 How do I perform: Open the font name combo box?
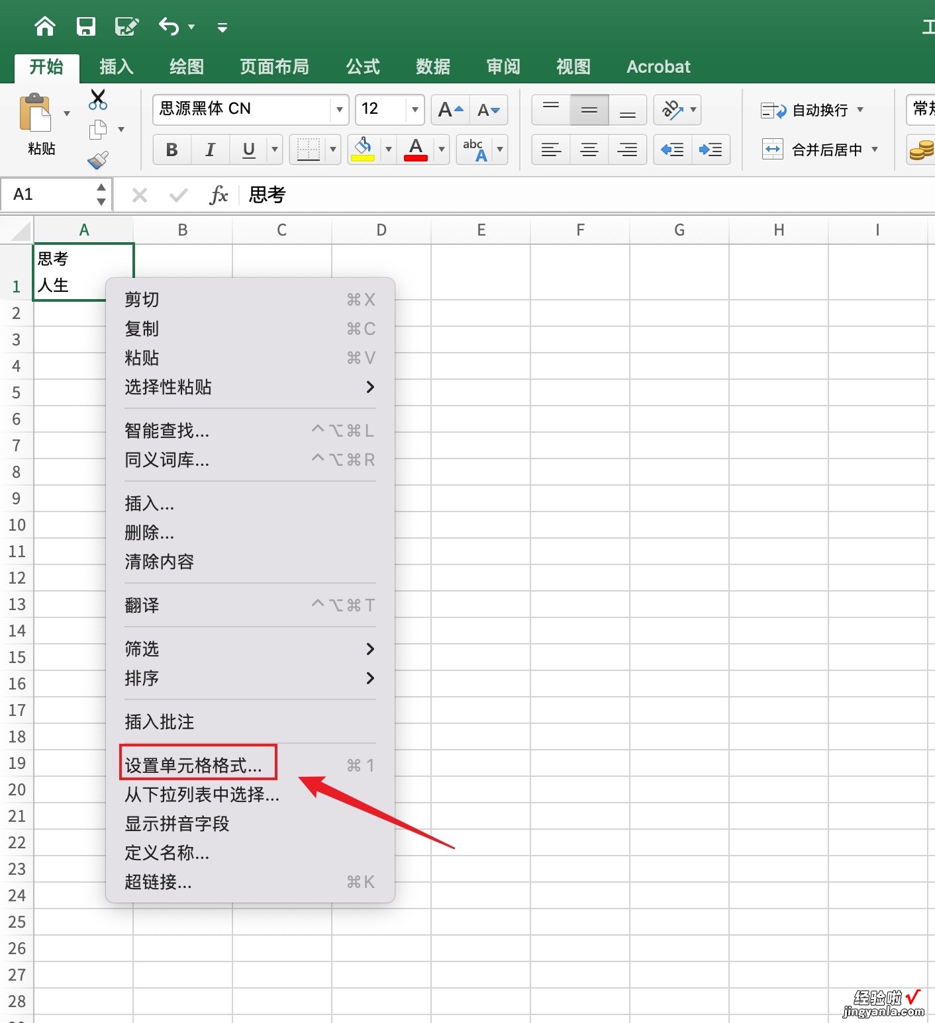[250, 109]
